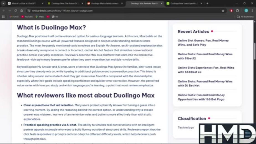Open article Online Slots with DJ Bet Net
This screenshot has width=256, height=144.
205,83
